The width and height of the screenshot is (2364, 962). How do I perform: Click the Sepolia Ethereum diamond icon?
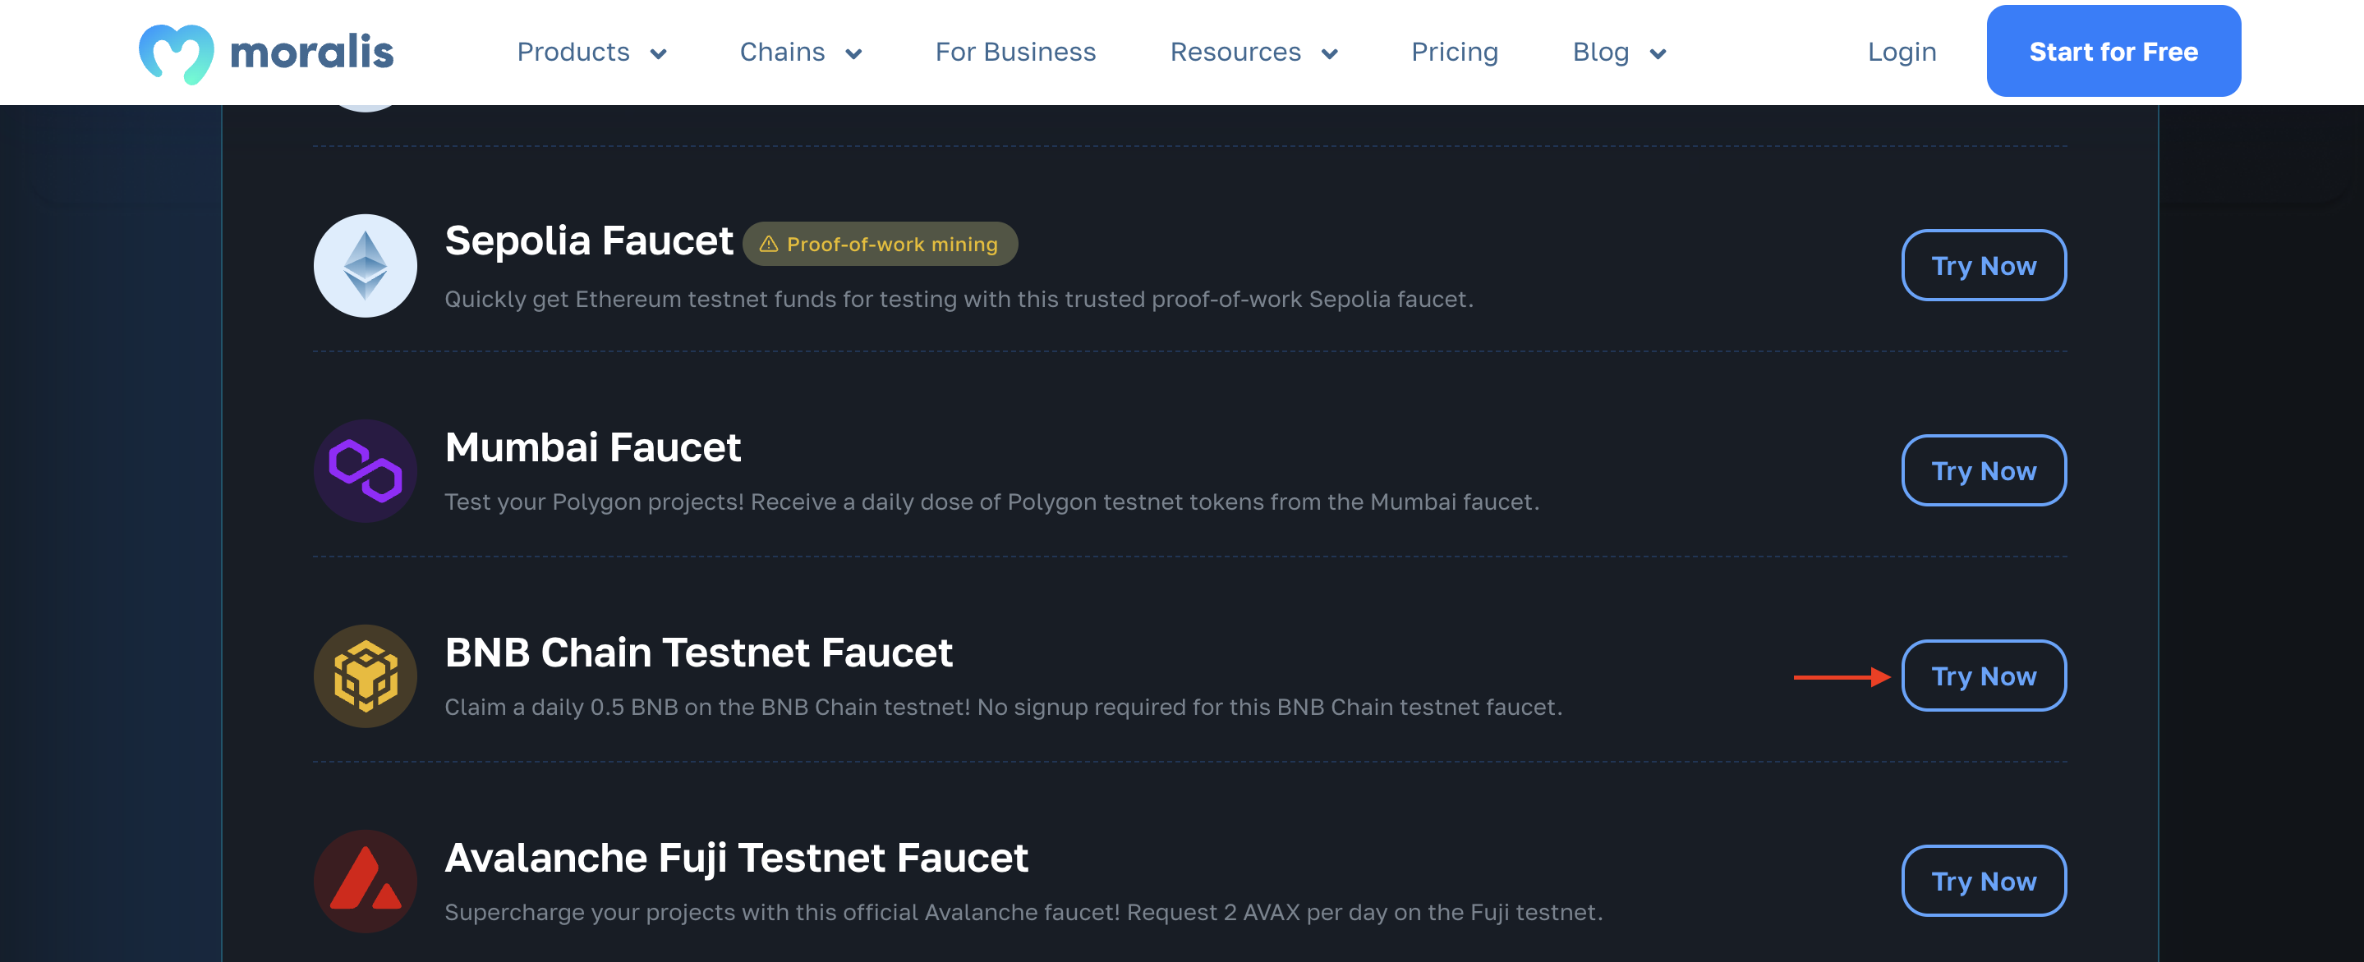pos(366,266)
